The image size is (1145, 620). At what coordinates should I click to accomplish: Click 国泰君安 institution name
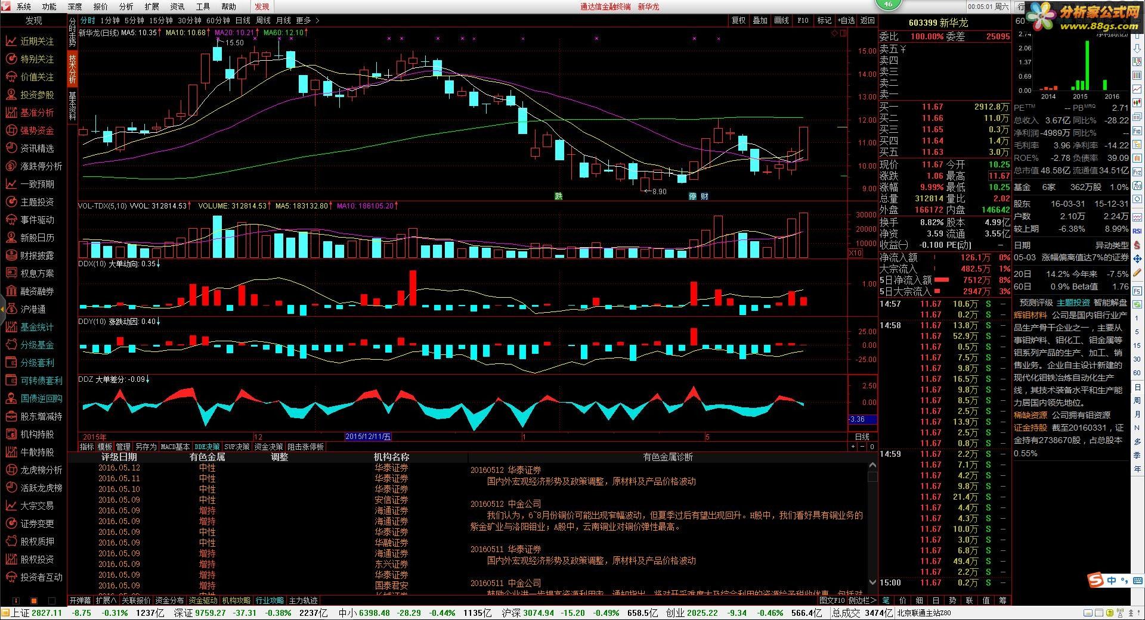click(x=391, y=585)
